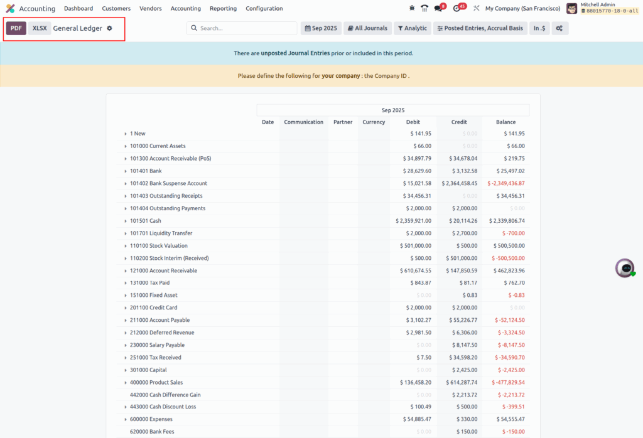Open the activities clock icon
643x438 pixels.
click(x=457, y=8)
